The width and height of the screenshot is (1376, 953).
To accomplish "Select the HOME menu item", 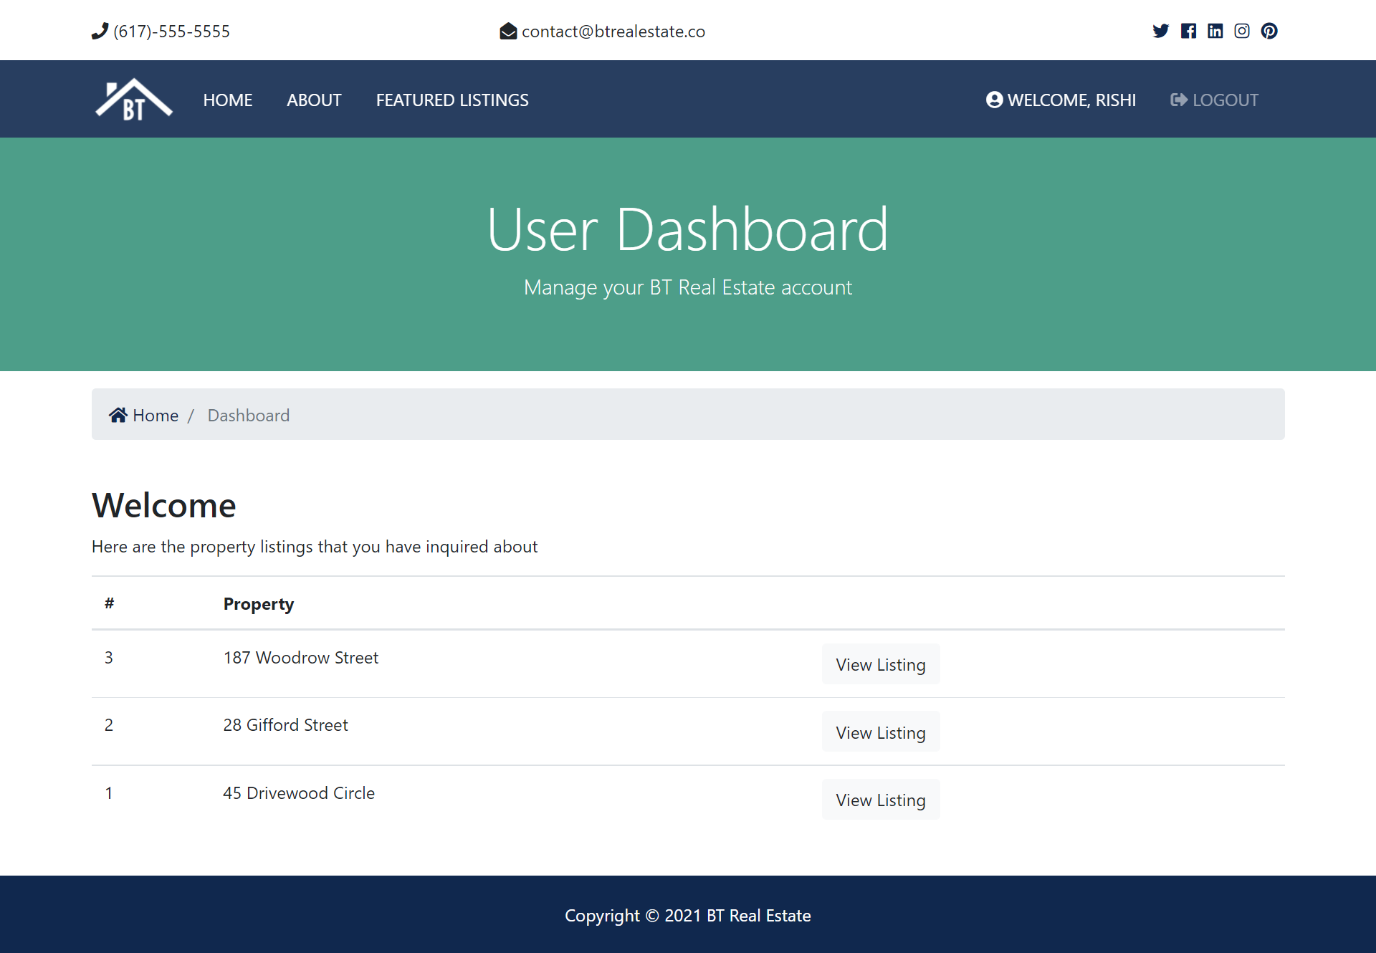I will pyautogui.click(x=228, y=100).
